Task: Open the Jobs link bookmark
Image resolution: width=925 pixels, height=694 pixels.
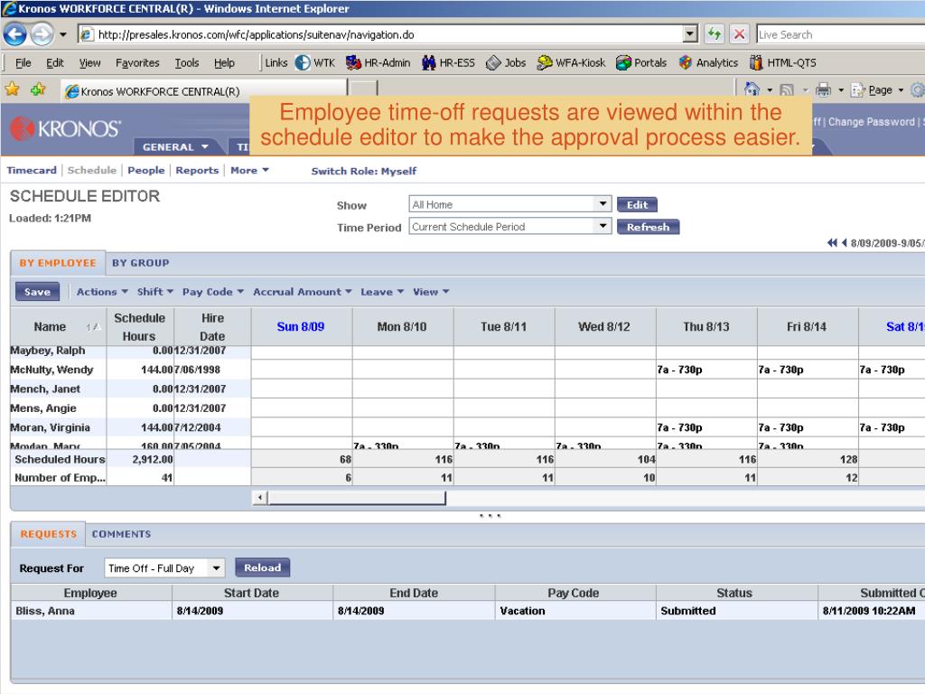Action: (506, 62)
